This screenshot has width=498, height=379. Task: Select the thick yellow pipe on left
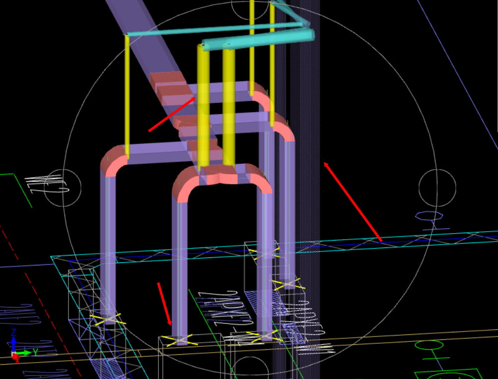click(203, 106)
